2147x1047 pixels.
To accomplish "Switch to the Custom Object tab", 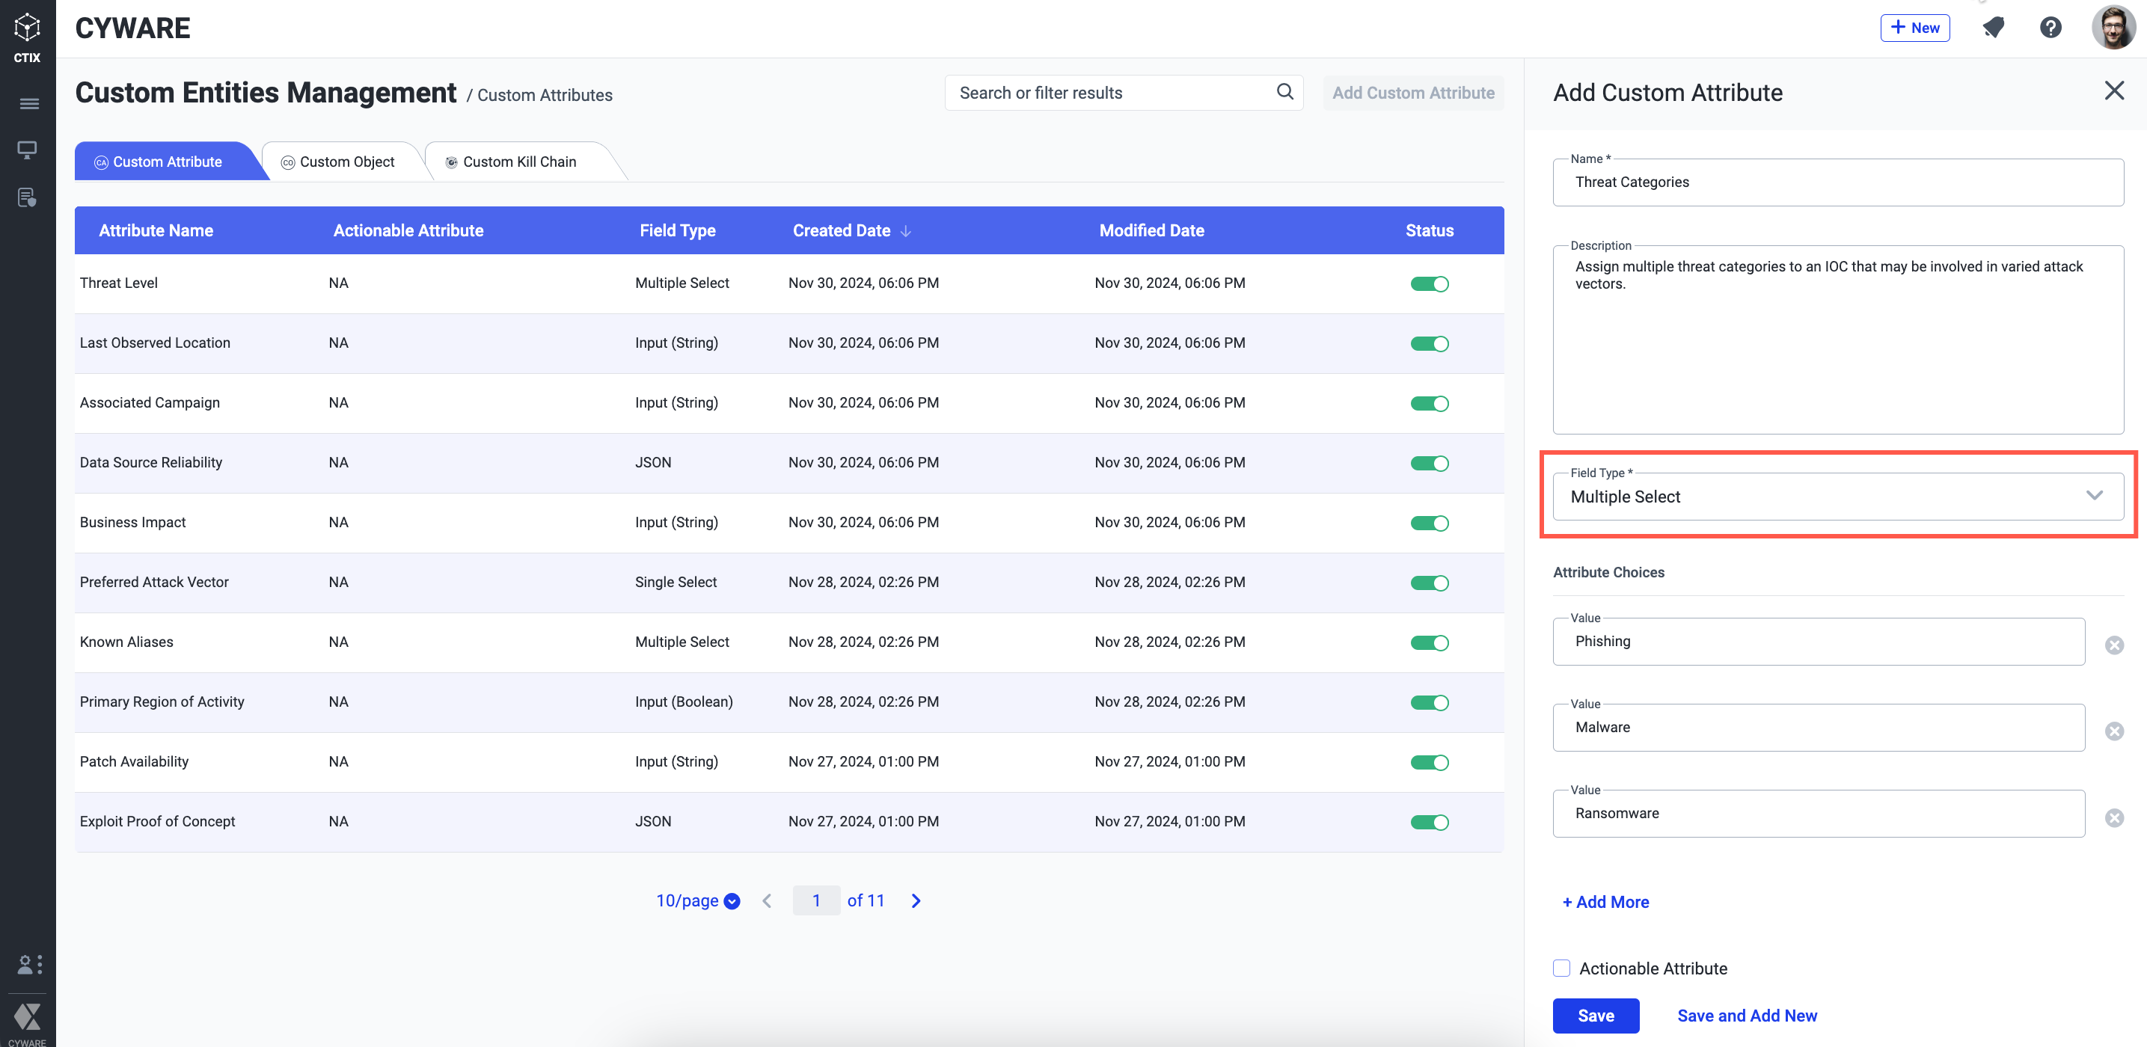I will pyautogui.click(x=338, y=162).
